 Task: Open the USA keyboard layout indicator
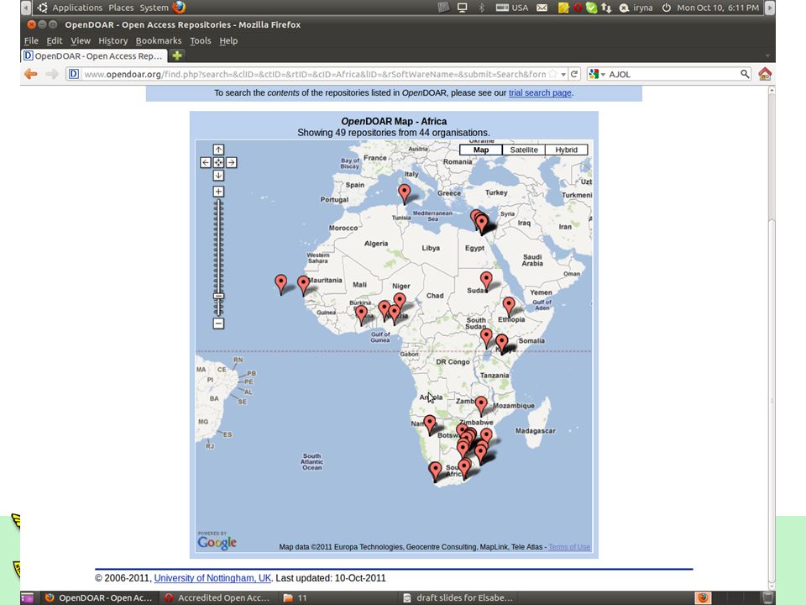512,8
